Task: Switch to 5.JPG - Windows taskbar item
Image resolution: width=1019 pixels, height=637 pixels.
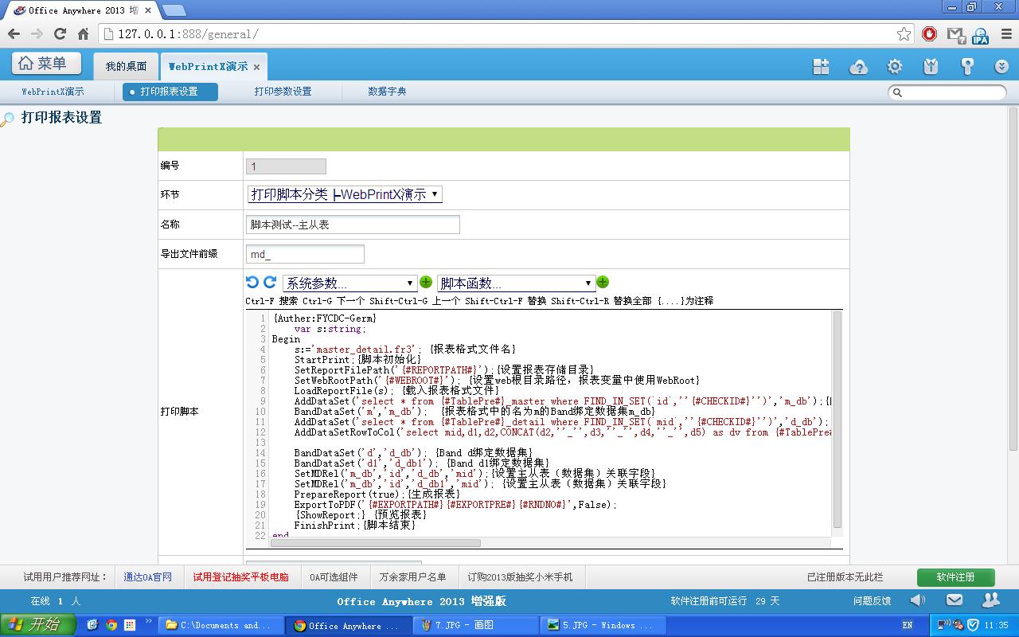Action: pyautogui.click(x=603, y=625)
